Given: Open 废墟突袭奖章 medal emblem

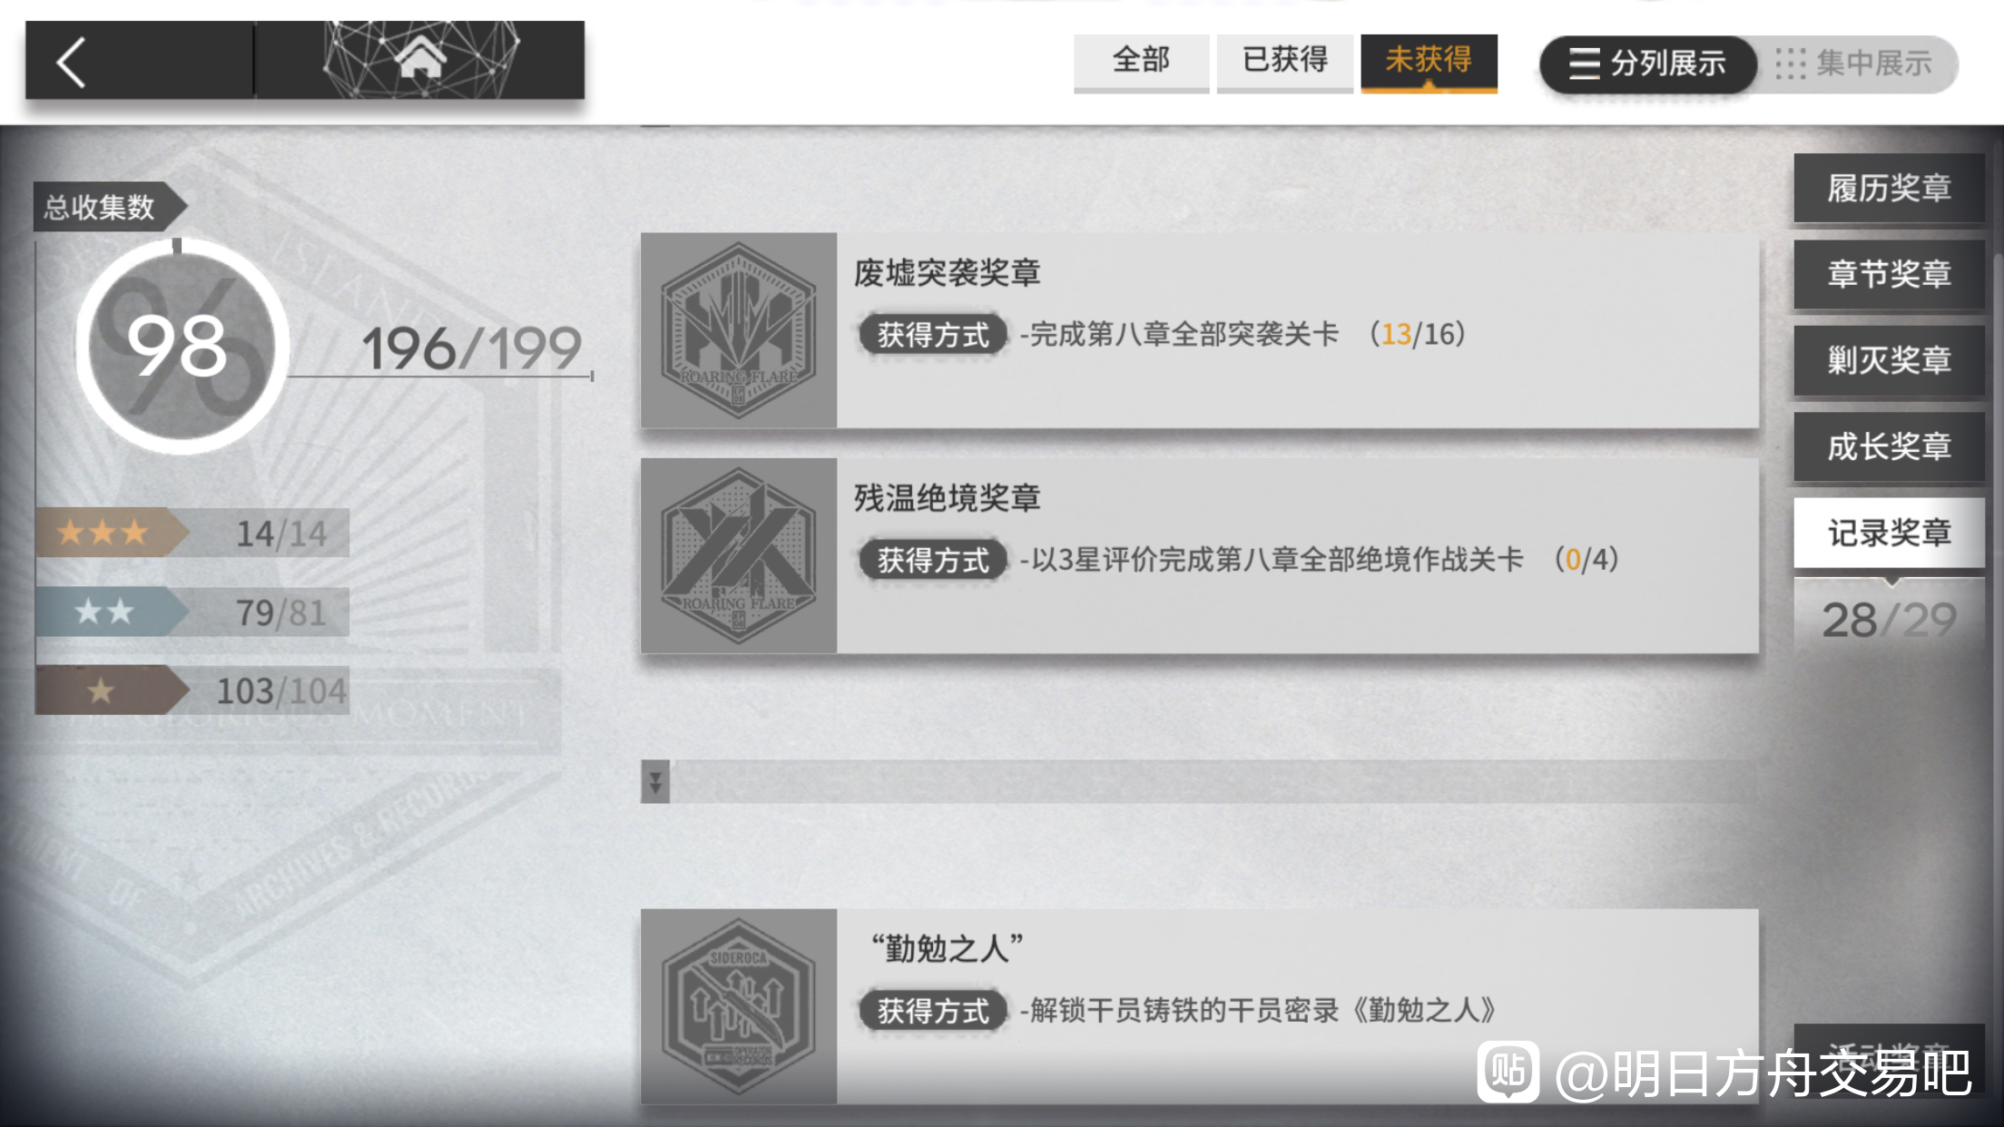Looking at the screenshot, I should [x=739, y=330].
